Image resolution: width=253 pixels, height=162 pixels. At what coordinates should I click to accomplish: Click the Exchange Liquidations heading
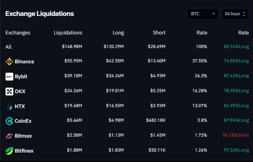(x=40, y=14)
